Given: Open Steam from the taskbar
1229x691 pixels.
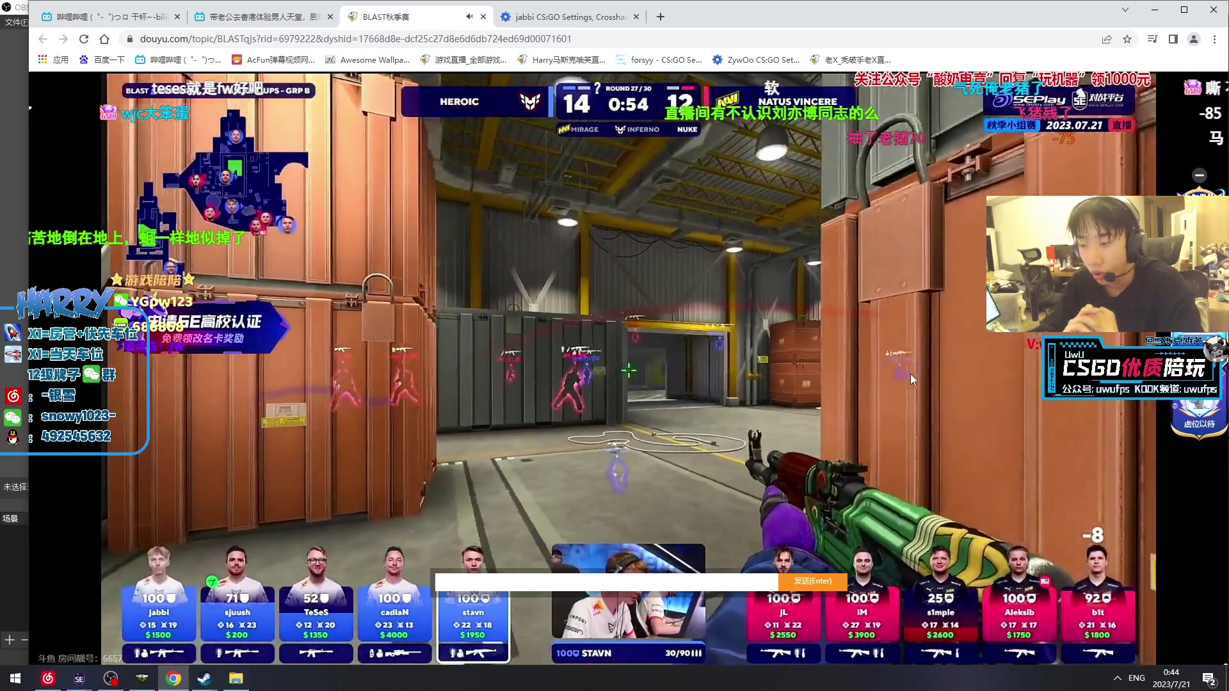Looking at the screenshot, I should [205, 678].
